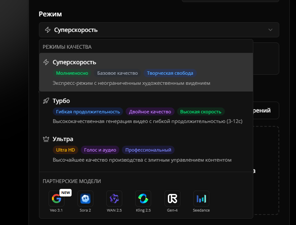Choose the Sora 2 model icon

coord(85,199)
